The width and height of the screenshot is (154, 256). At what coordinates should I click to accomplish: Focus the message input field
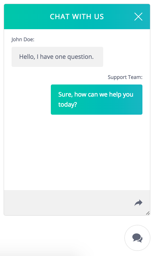click(68, 203)
